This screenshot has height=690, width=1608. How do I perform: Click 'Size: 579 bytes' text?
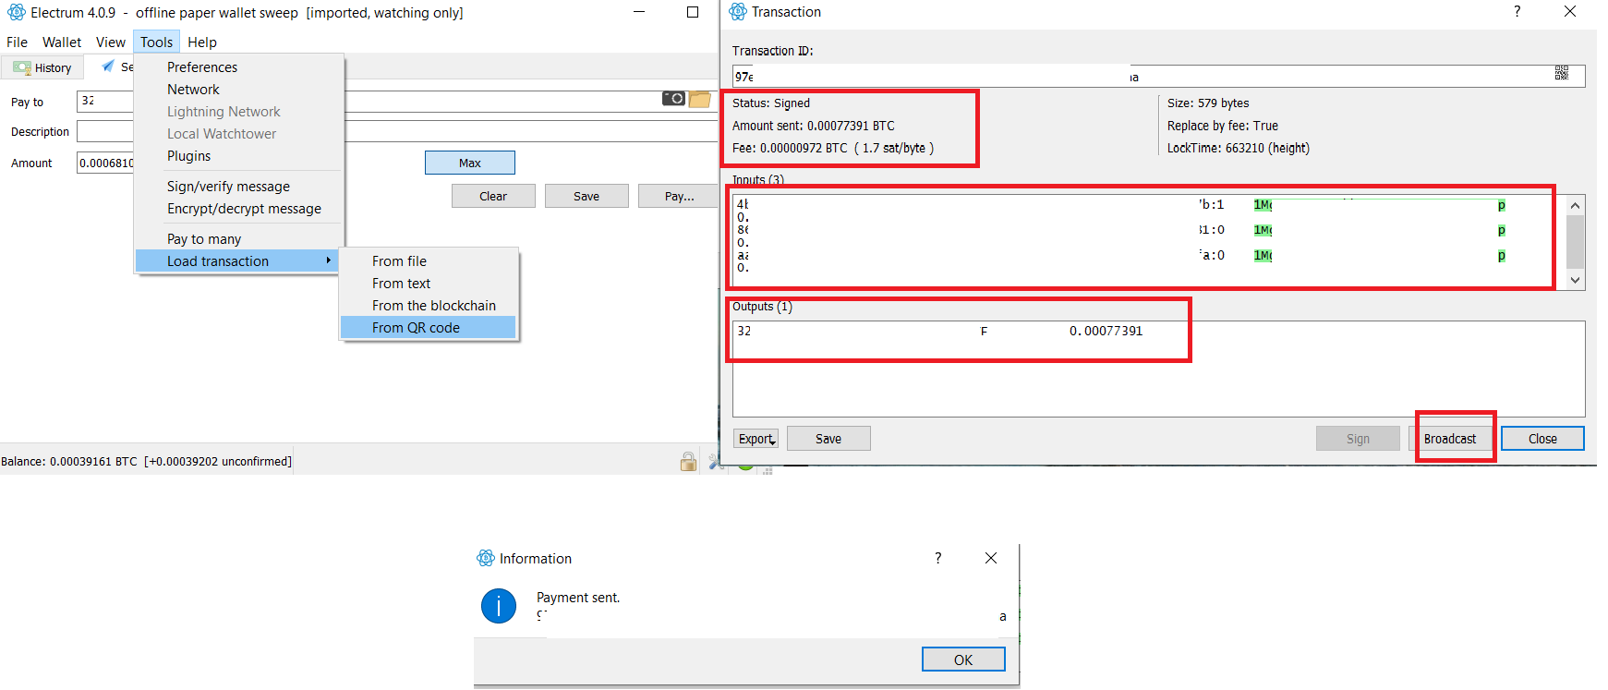coord(1208,103)
